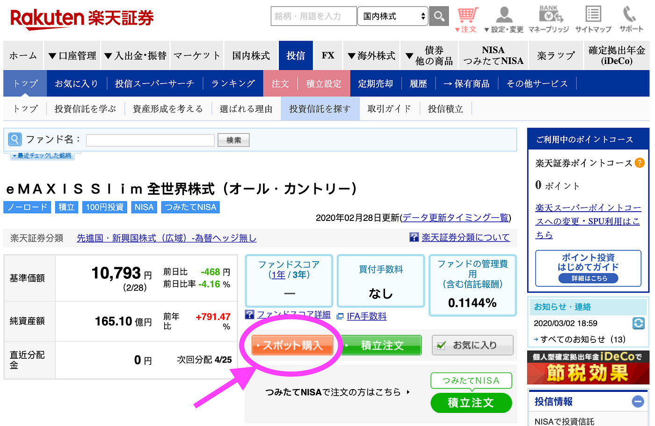Open the マーケット tab
Viewport: 655px width, 426px height.
coord(197,56)
